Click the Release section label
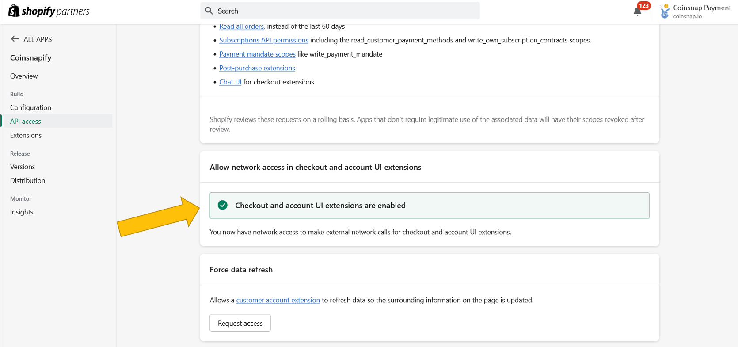The height and width of the screenshot is (347, 738). click(20, 153)
